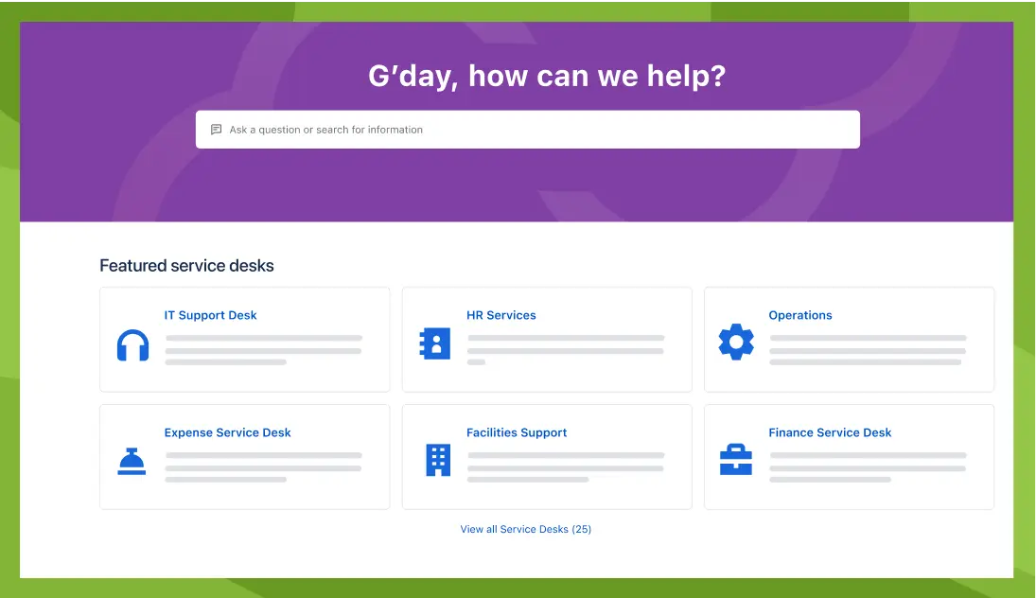Open the HR Services link

pyautogui.click(x=500, y=315)
